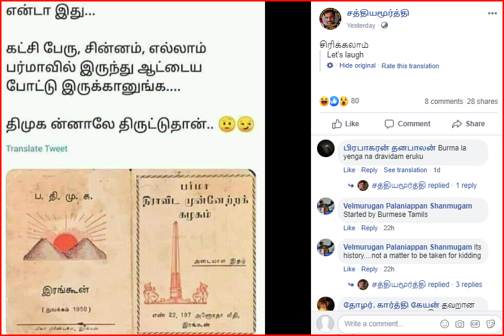
Task: Open the three-dot post options menu
Action: 492,13
